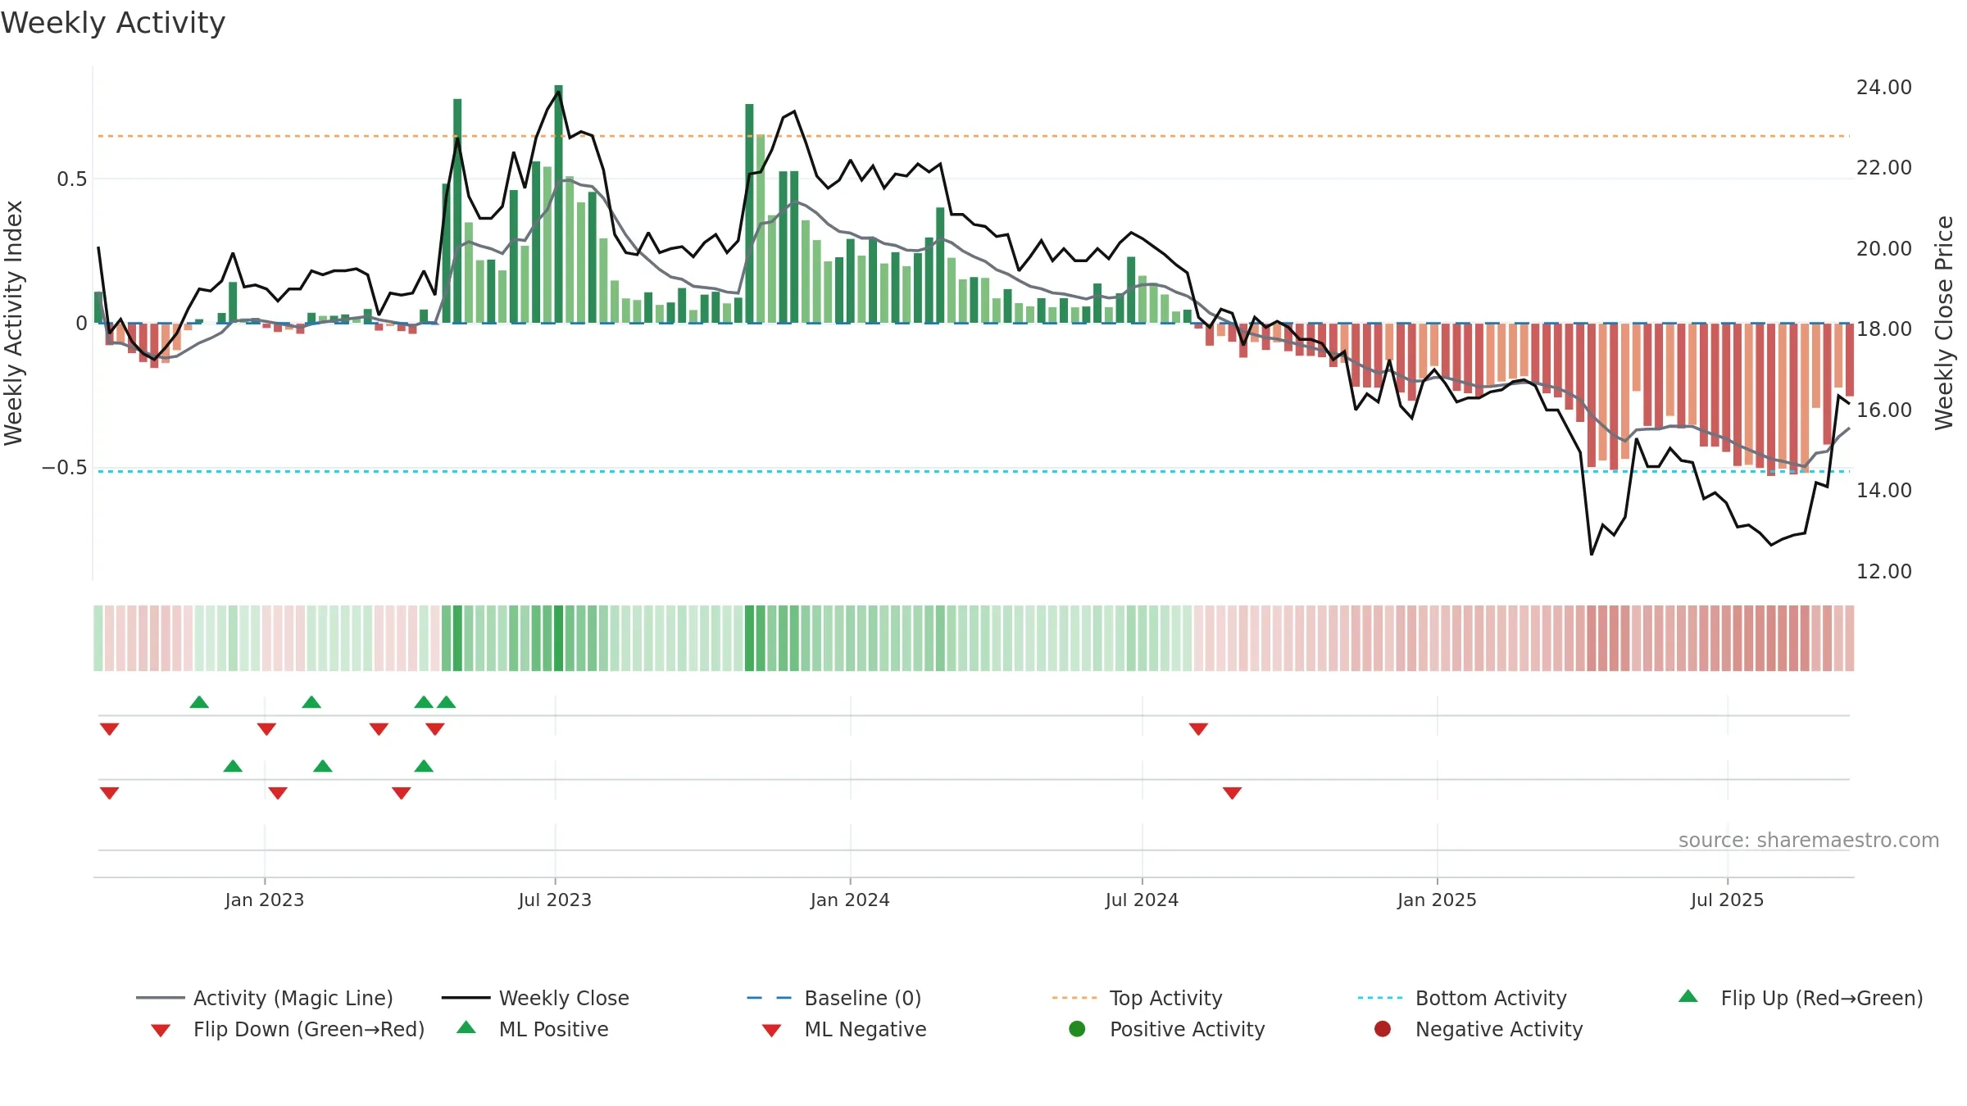Click the Jul 2024 x-axis label
This screenshot has height=1106, width=1967.
tap(1142, 900)
